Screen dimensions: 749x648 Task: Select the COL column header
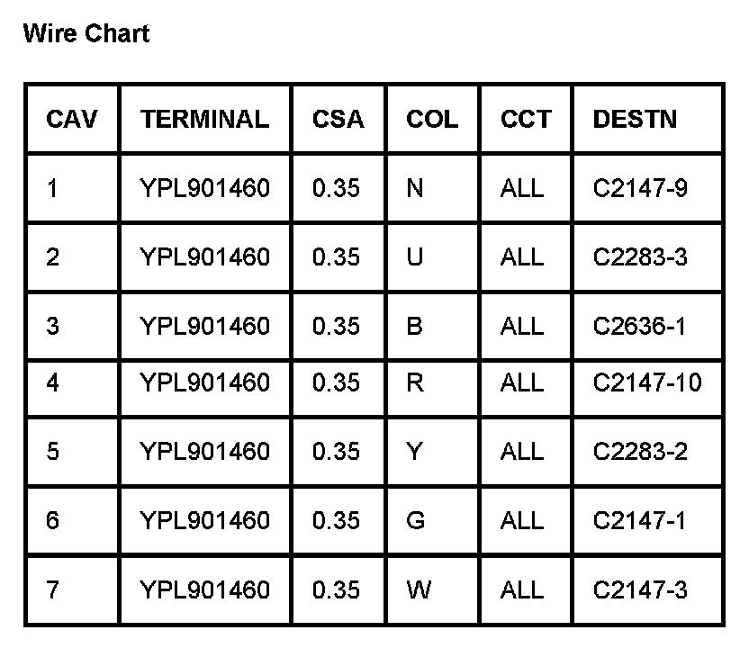[x=432, y=119]
